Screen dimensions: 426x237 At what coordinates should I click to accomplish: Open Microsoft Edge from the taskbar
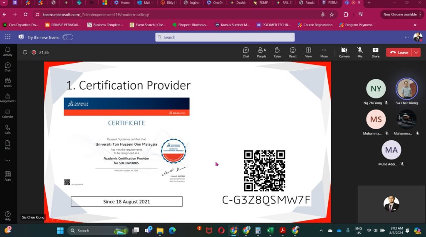[172, 230]
